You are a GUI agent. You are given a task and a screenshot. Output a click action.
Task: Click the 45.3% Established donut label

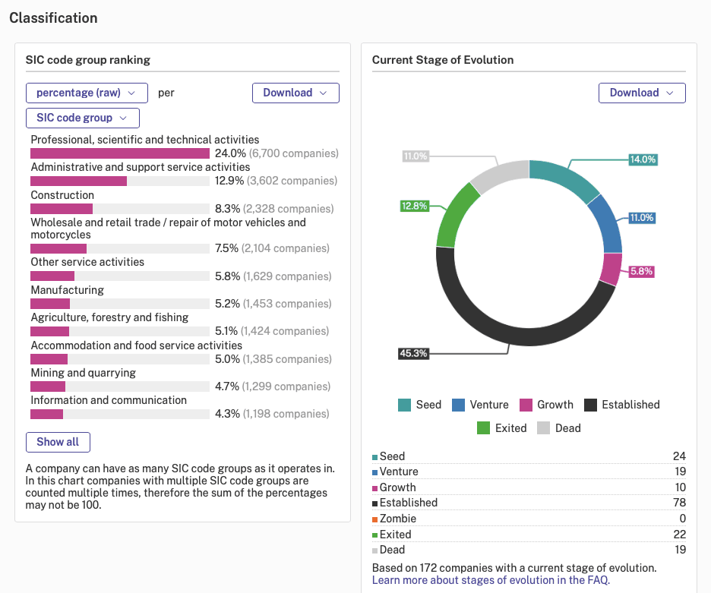click(x=413, y=354)
